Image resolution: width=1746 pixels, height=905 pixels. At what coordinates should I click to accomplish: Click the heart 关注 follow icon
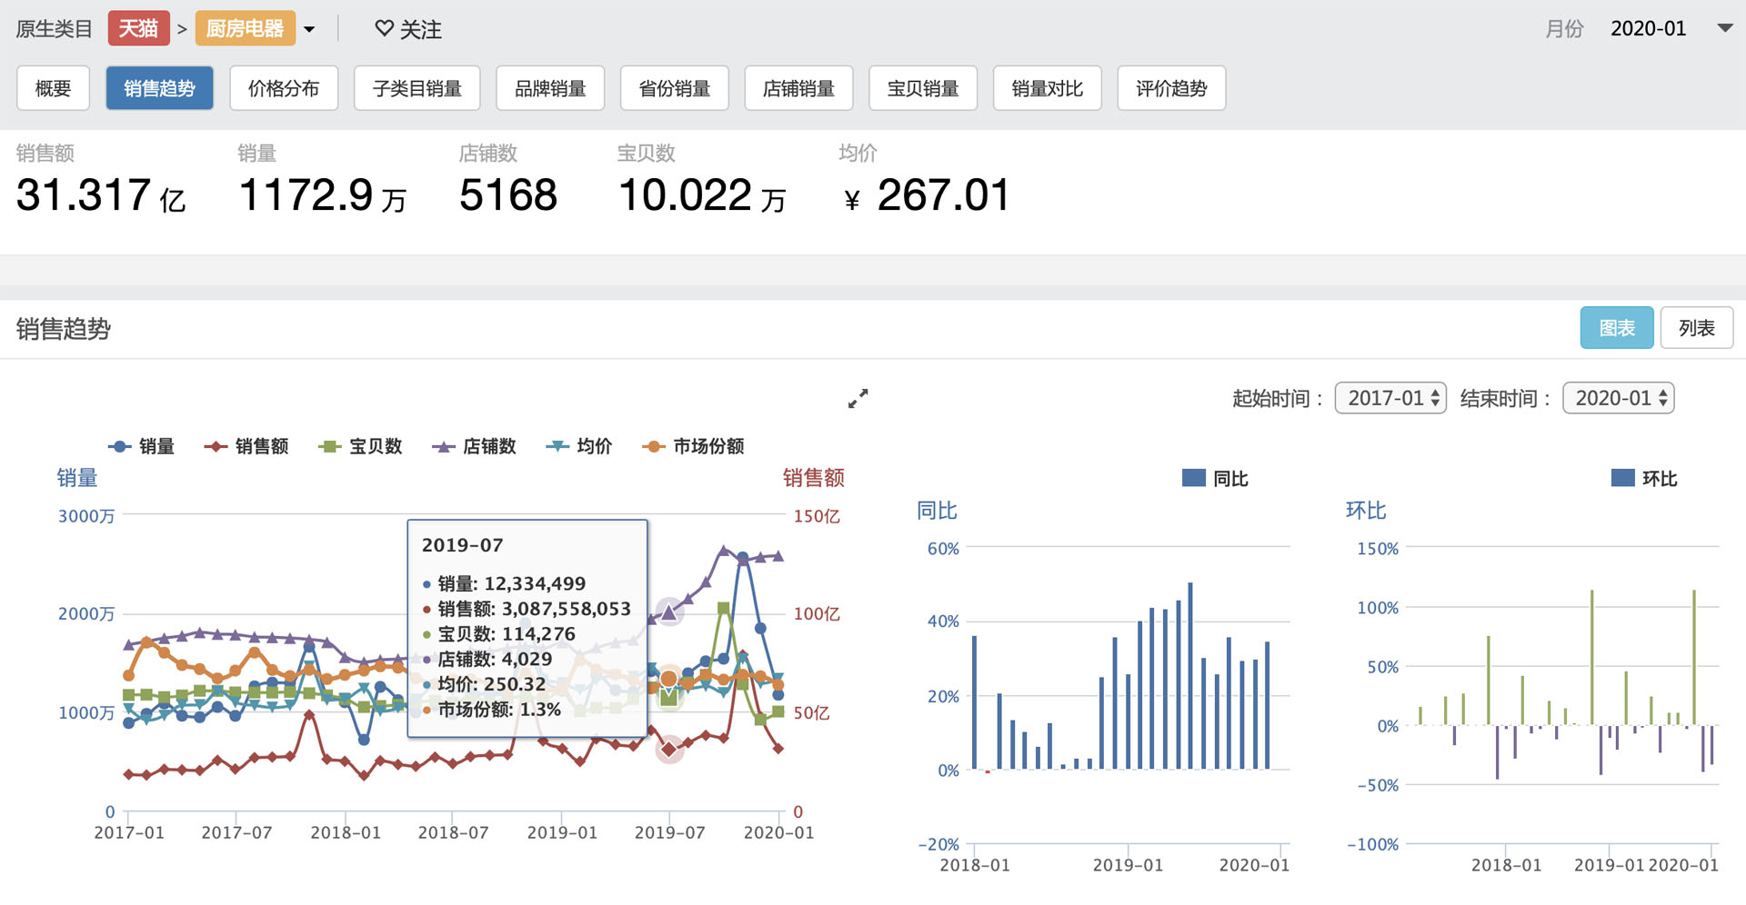384,29
